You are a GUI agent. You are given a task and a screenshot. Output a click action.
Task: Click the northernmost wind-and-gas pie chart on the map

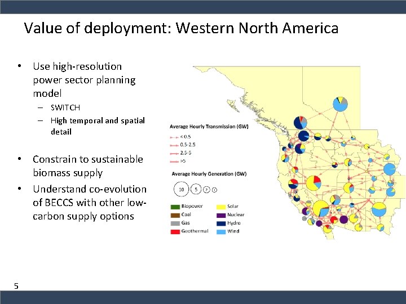(x=340, y=104)
